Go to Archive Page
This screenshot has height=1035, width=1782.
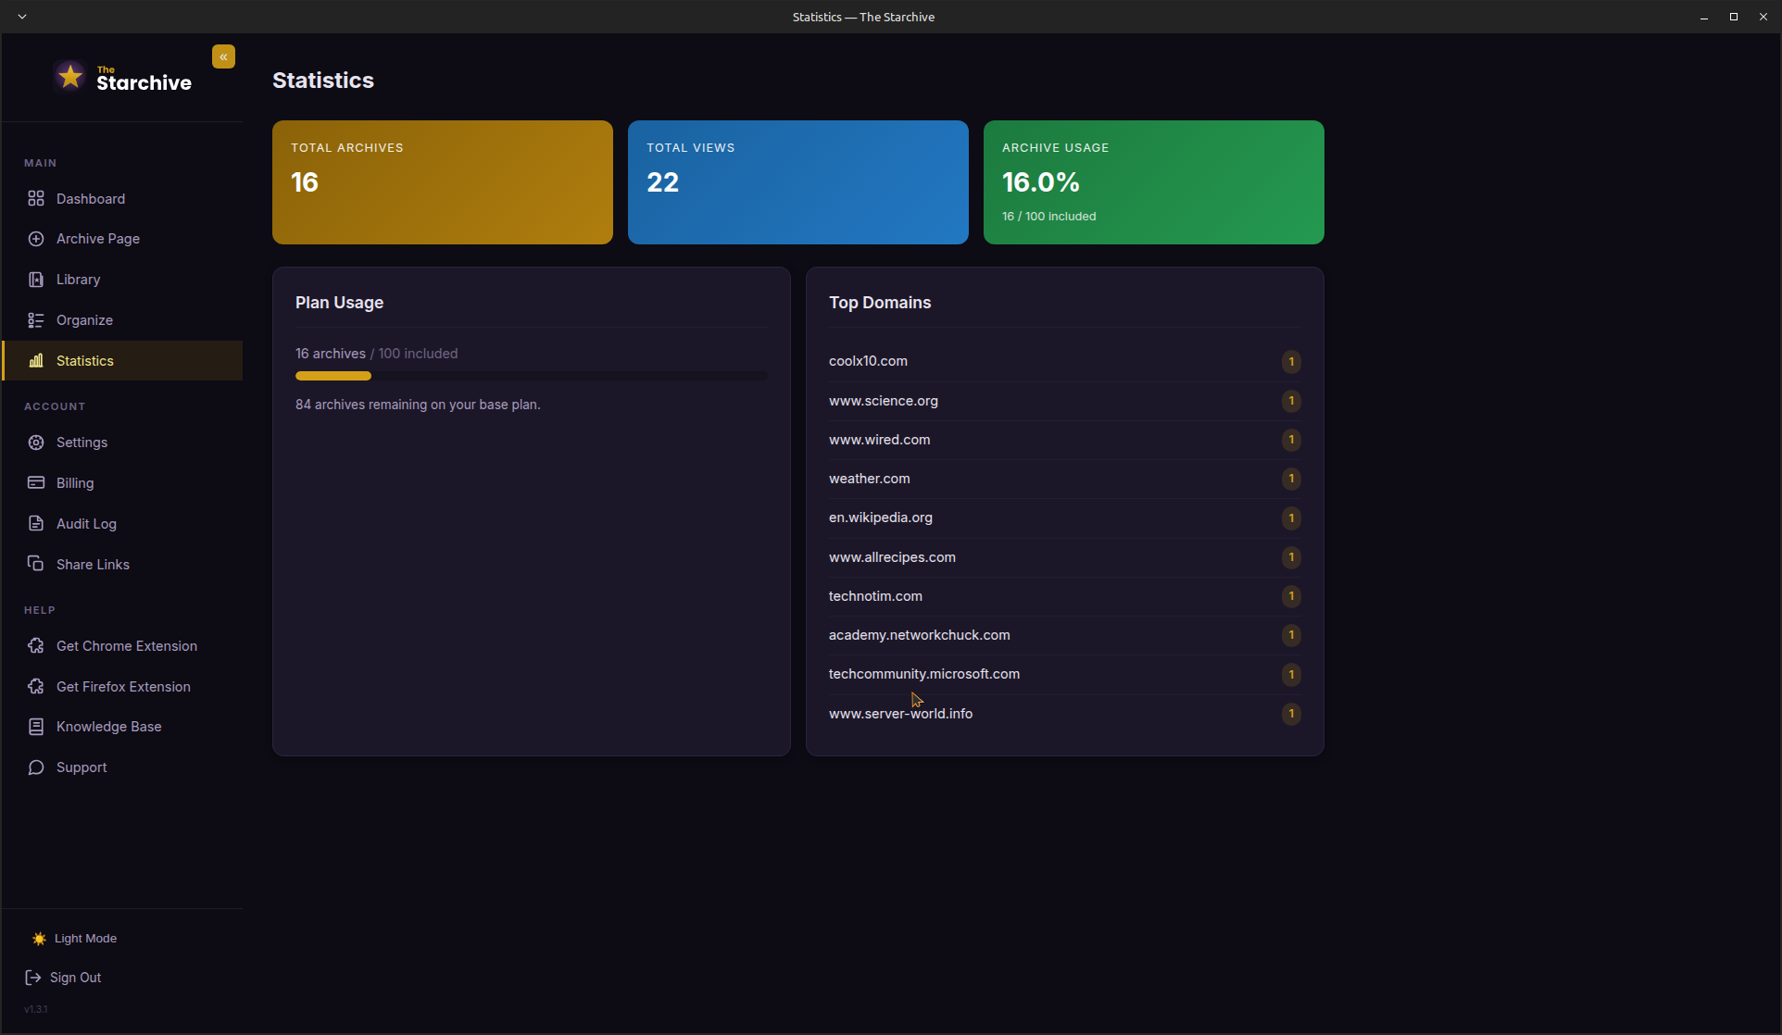[x=123, y=239]
